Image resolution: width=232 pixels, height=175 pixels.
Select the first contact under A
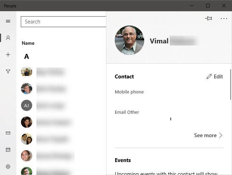44,72
